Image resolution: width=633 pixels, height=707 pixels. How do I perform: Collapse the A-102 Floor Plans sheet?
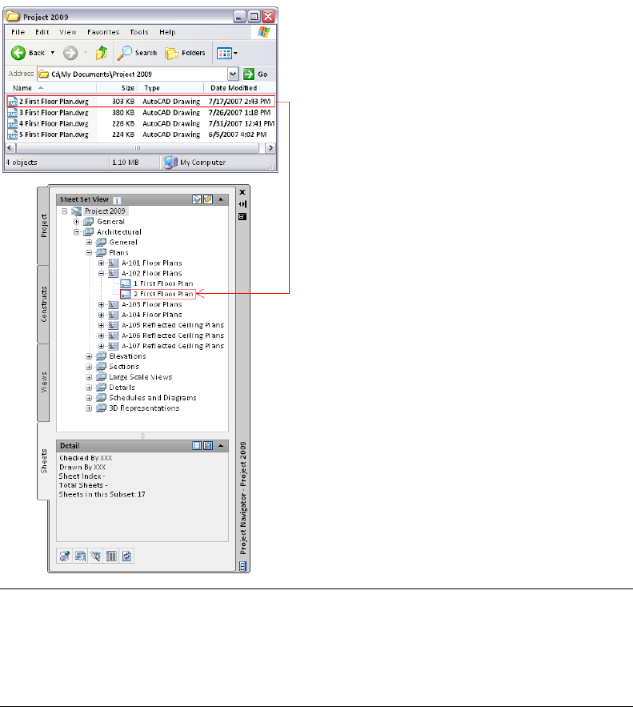[101, 273]
